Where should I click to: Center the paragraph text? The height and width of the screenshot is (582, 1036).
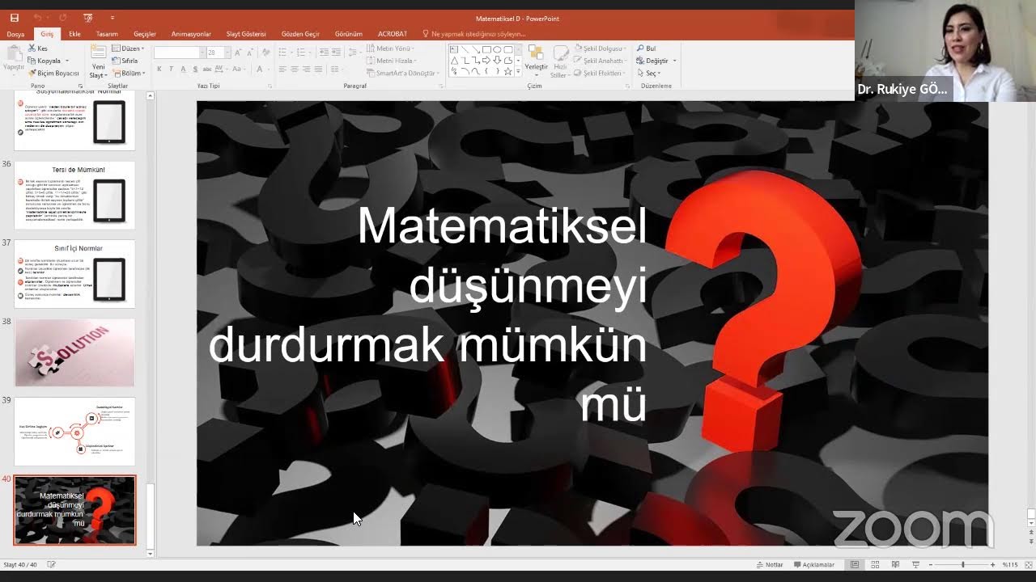click(295, 70)
